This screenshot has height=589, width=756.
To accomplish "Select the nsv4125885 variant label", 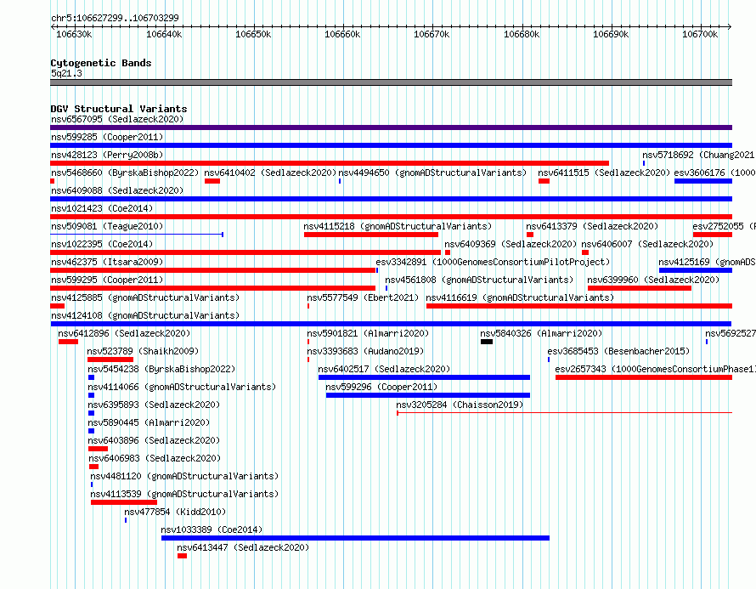I will [x=145, y=297].
